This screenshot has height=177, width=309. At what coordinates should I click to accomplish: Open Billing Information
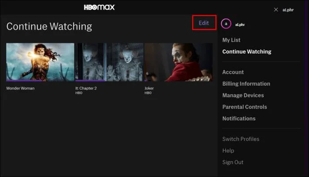(246, 83)
